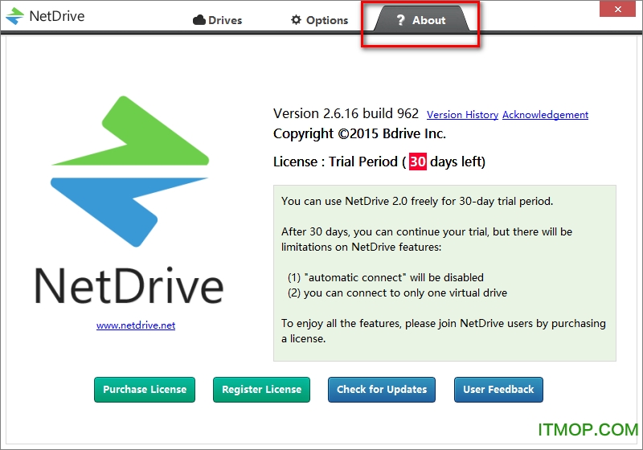Click Check for Updates button
Viewport: 643px width, 450px height.
pyautogui.click(x=382, y=390)
